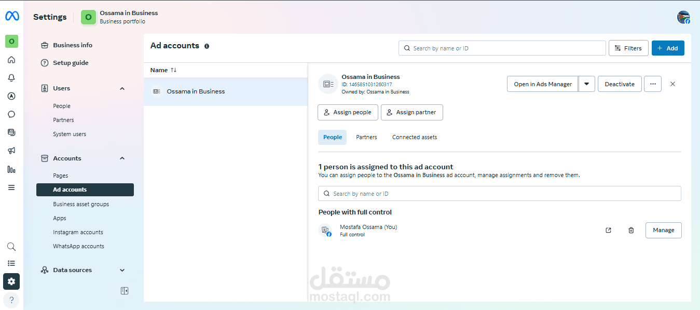700x310 pixels.
Task: Open Setup guide
Action: pyautogui.click(x=71, y=63)
